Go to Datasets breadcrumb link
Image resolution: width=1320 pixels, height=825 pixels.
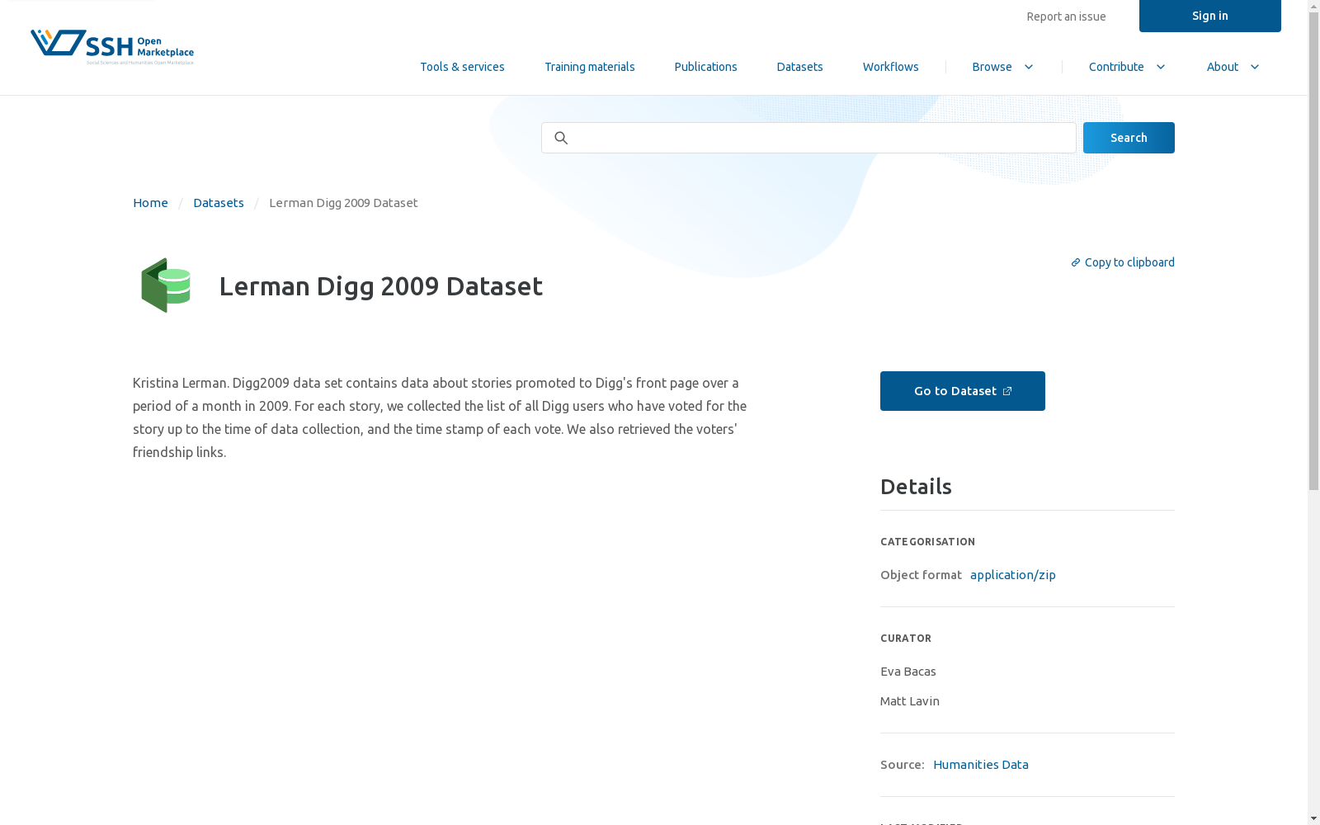(x=219, y=203)
